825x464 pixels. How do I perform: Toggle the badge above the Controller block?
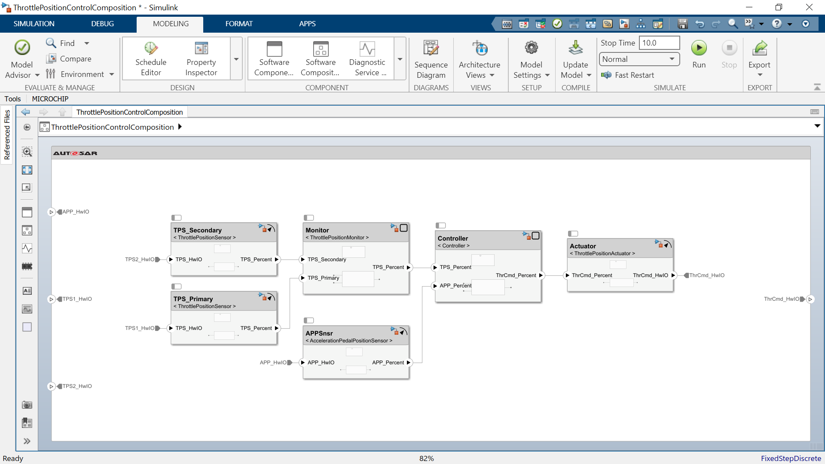(441, 226)
